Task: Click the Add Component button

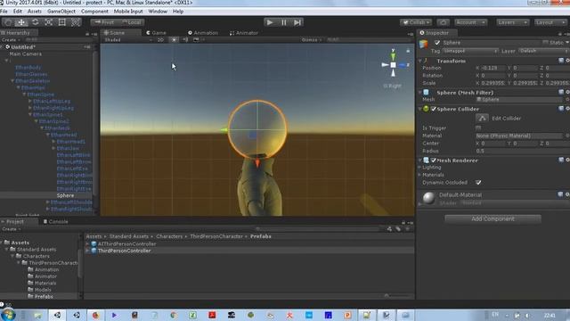Action: coord(493,218)
